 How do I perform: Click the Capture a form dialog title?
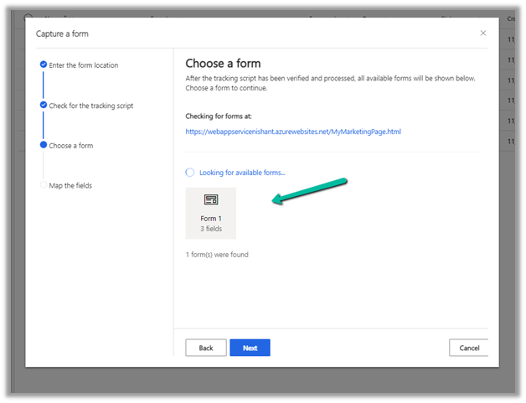point(62,34)
